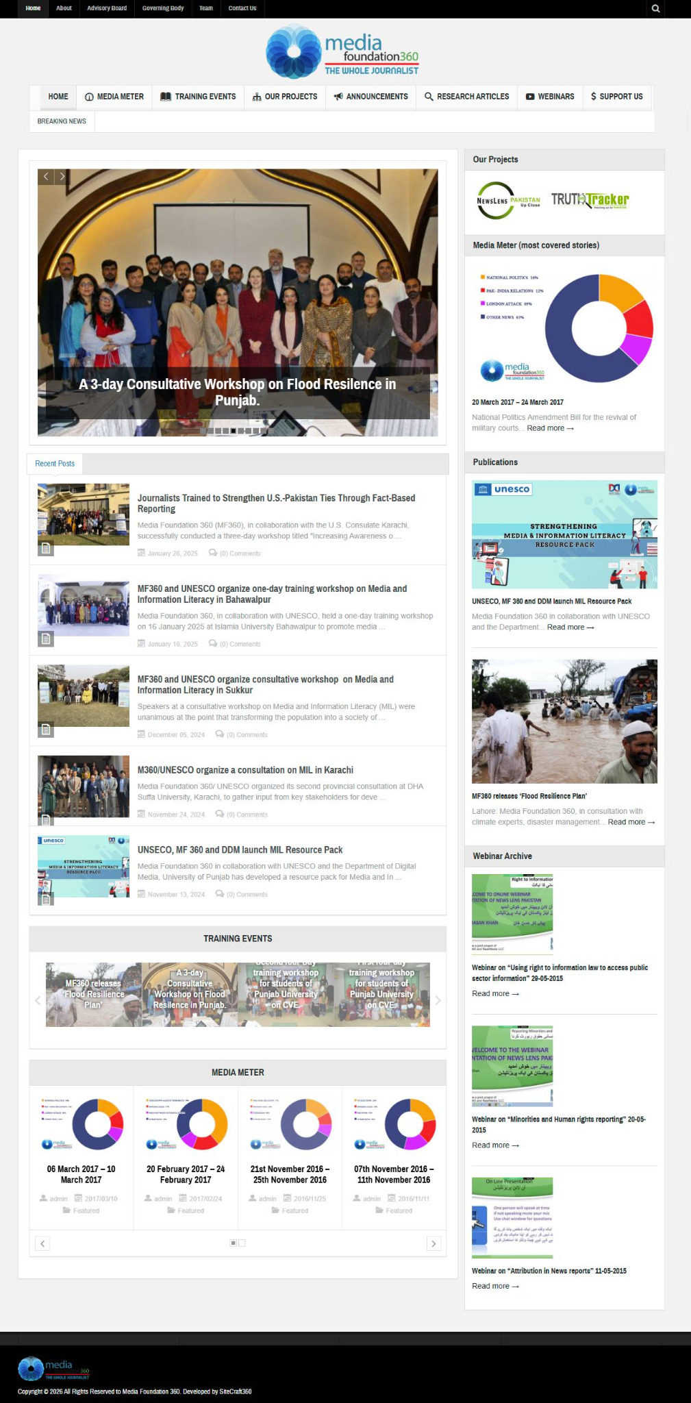Screen dimensions: 691x1403
Task: Open 06 March 2017 Media Meter chart
Action: point(81,1124)
